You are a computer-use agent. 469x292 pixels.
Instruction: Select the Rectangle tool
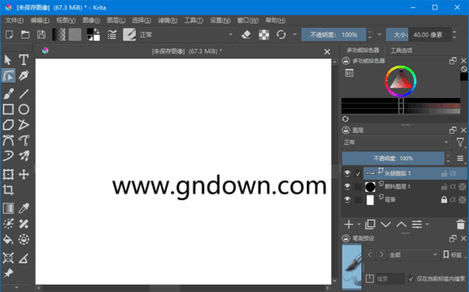8,109
